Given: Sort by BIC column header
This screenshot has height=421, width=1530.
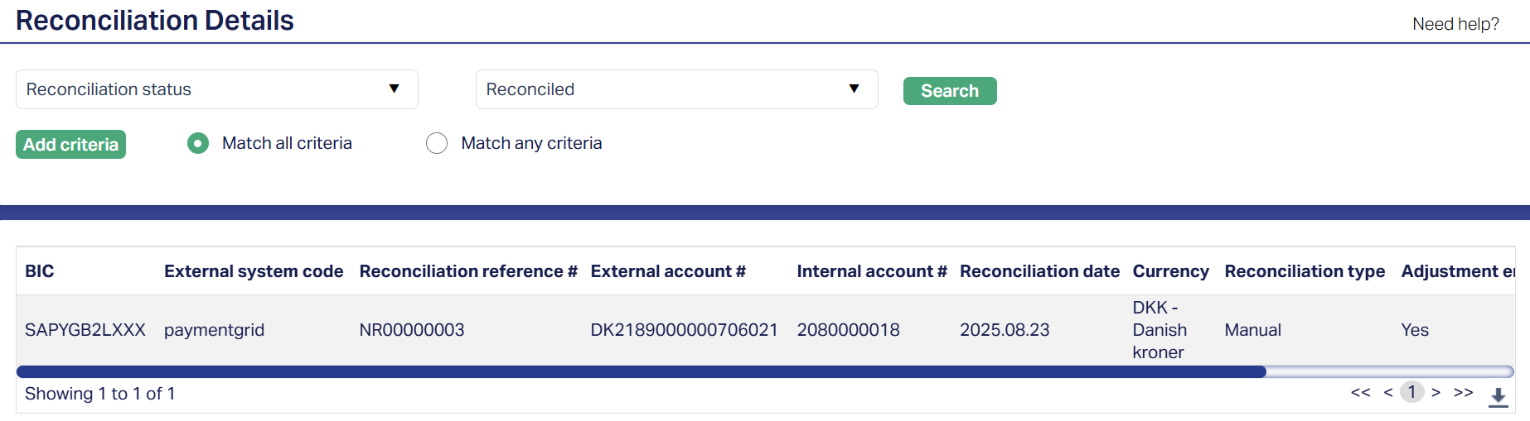Looking at the screenshot, I should [40, 271].
